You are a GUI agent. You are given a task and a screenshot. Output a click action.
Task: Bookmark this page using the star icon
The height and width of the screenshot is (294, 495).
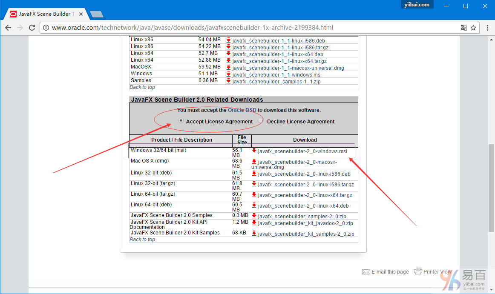pos(473,28)
